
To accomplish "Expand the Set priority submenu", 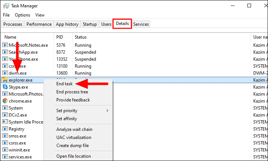I will coord(78,111).
